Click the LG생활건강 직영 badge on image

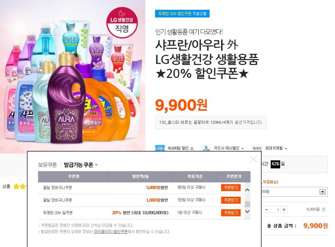tap(122, 23)
